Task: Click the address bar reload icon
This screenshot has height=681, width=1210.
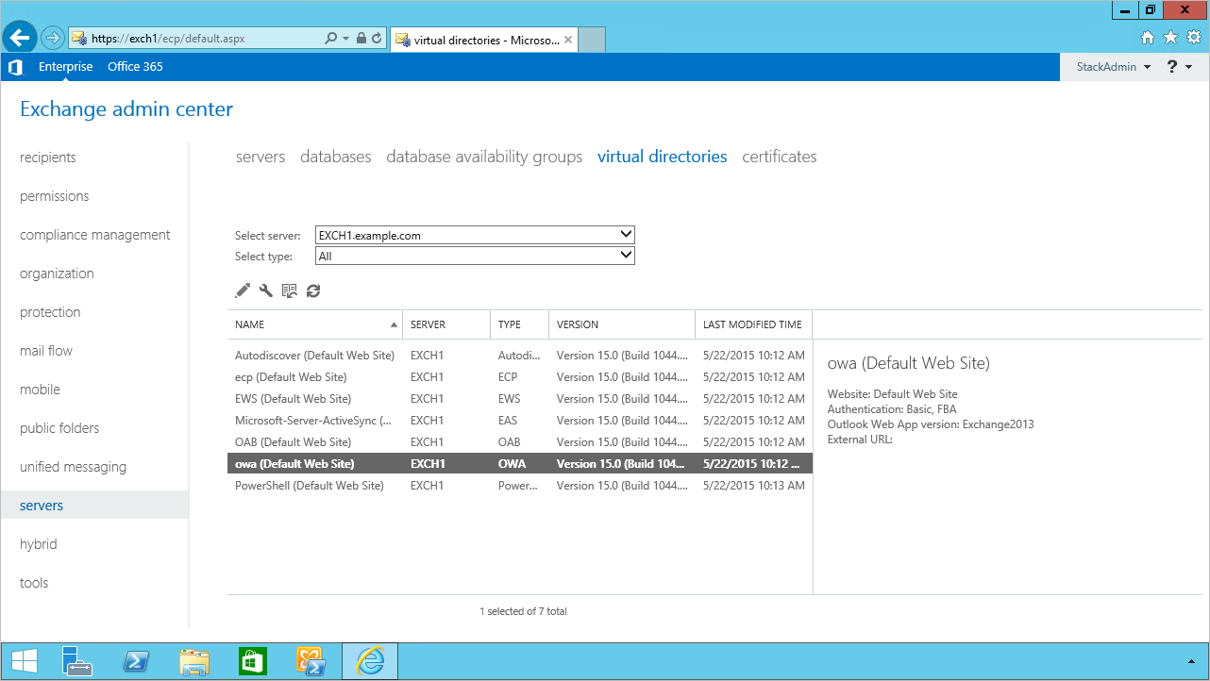Action: 377,39
